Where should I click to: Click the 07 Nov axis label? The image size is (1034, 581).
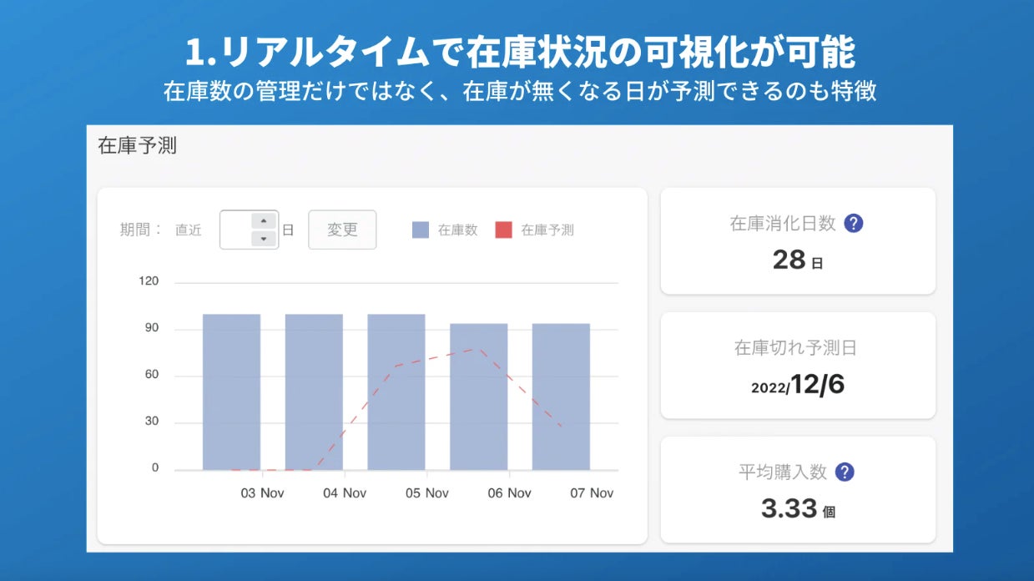592,493
